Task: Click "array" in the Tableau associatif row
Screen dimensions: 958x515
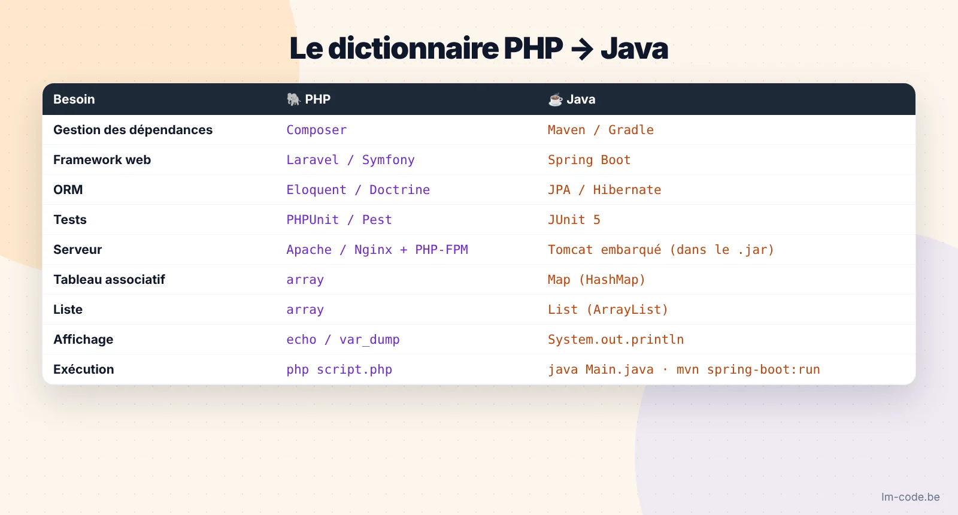Action: pyautogui.click(x=305, y=280)
